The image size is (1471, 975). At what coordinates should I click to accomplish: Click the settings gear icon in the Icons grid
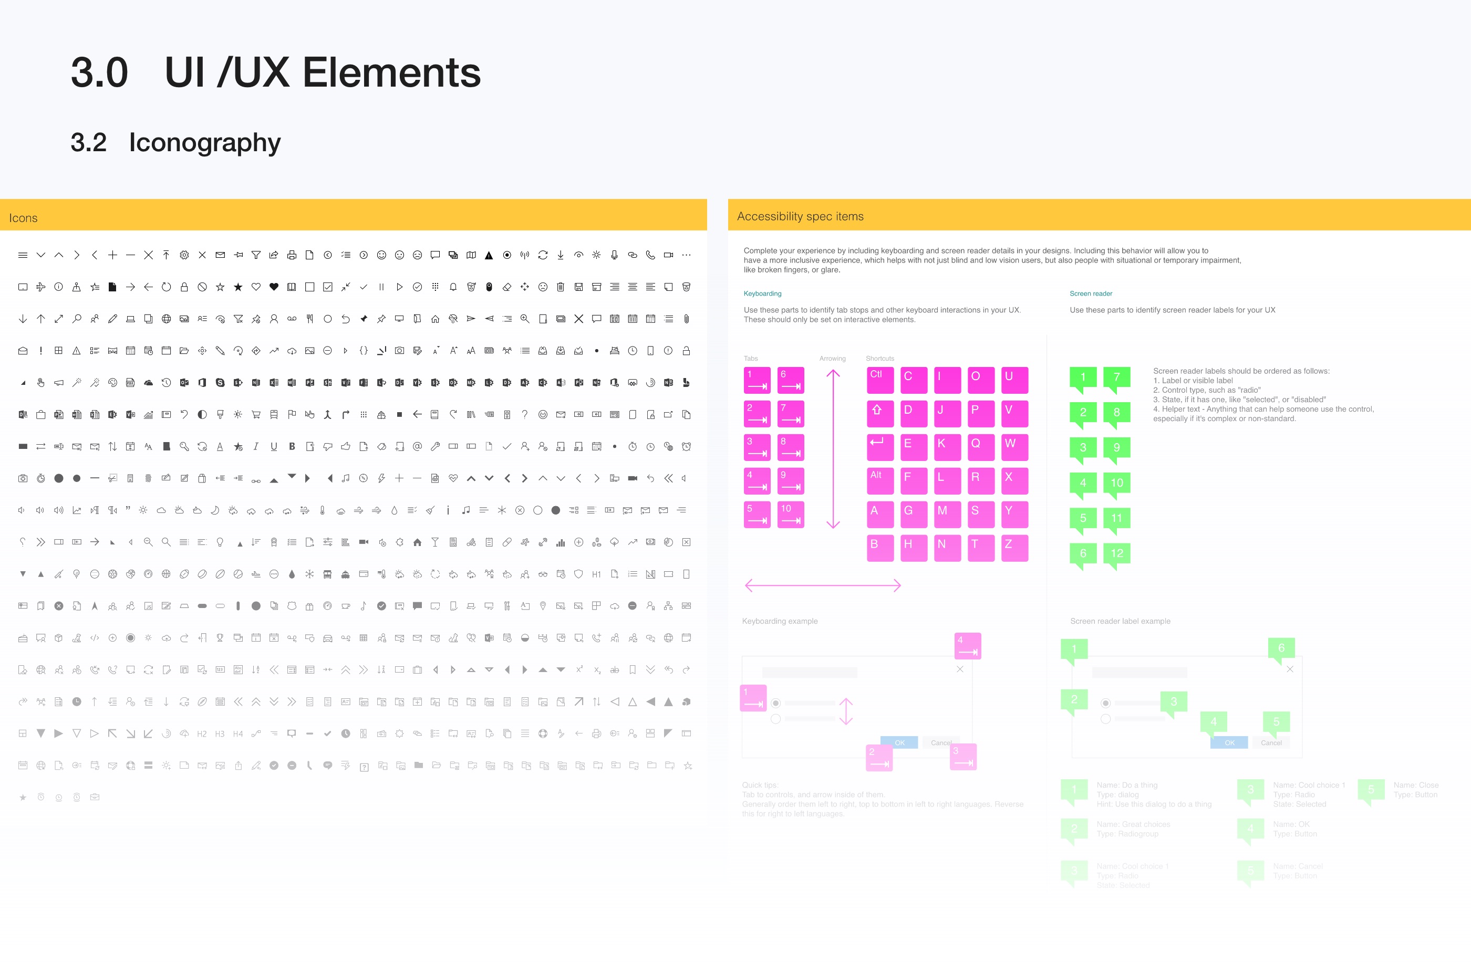[x=184, y=255]
